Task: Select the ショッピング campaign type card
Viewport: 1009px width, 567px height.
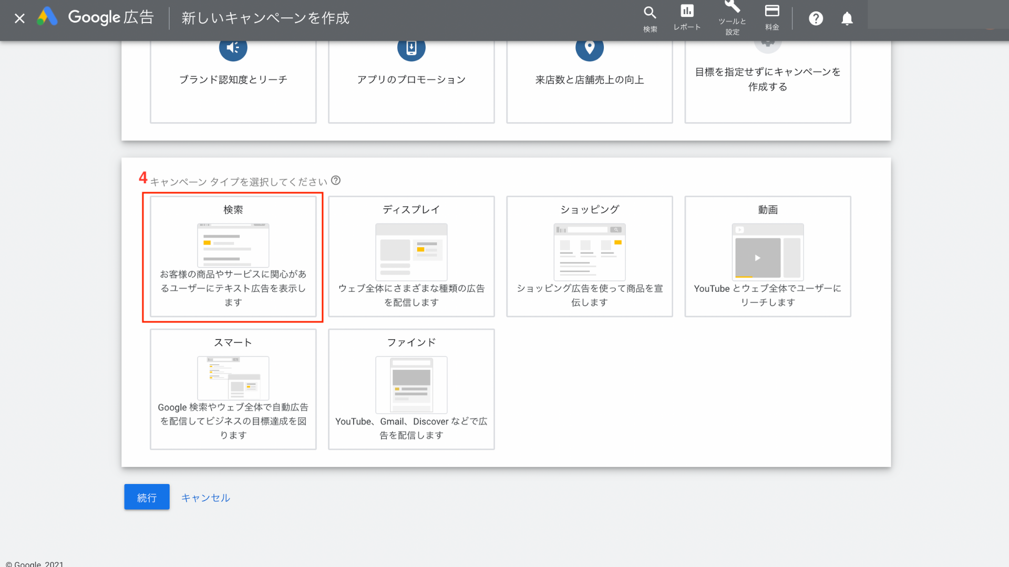Action: tap(590, 257)
